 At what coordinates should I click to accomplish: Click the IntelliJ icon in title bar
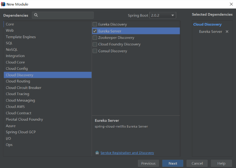point(3,4)
